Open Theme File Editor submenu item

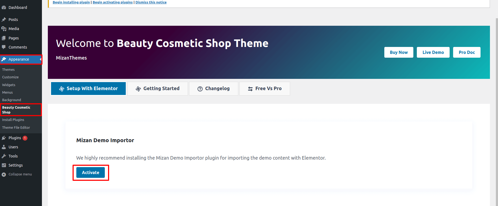tap(16, 128)
